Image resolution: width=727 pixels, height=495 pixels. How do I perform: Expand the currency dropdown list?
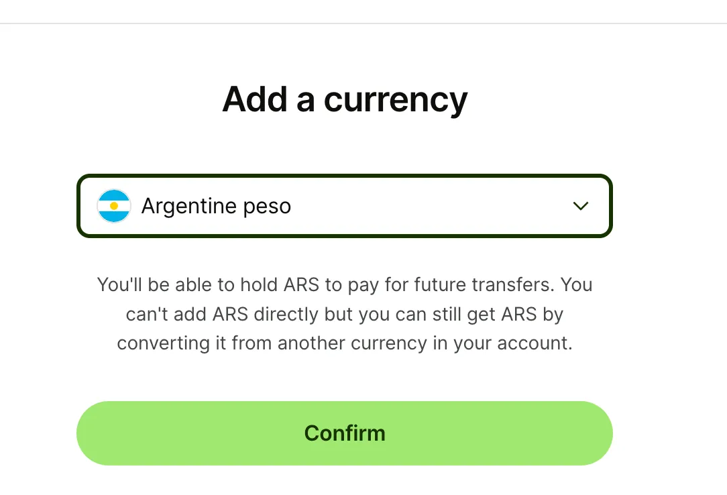click(581, 206)
